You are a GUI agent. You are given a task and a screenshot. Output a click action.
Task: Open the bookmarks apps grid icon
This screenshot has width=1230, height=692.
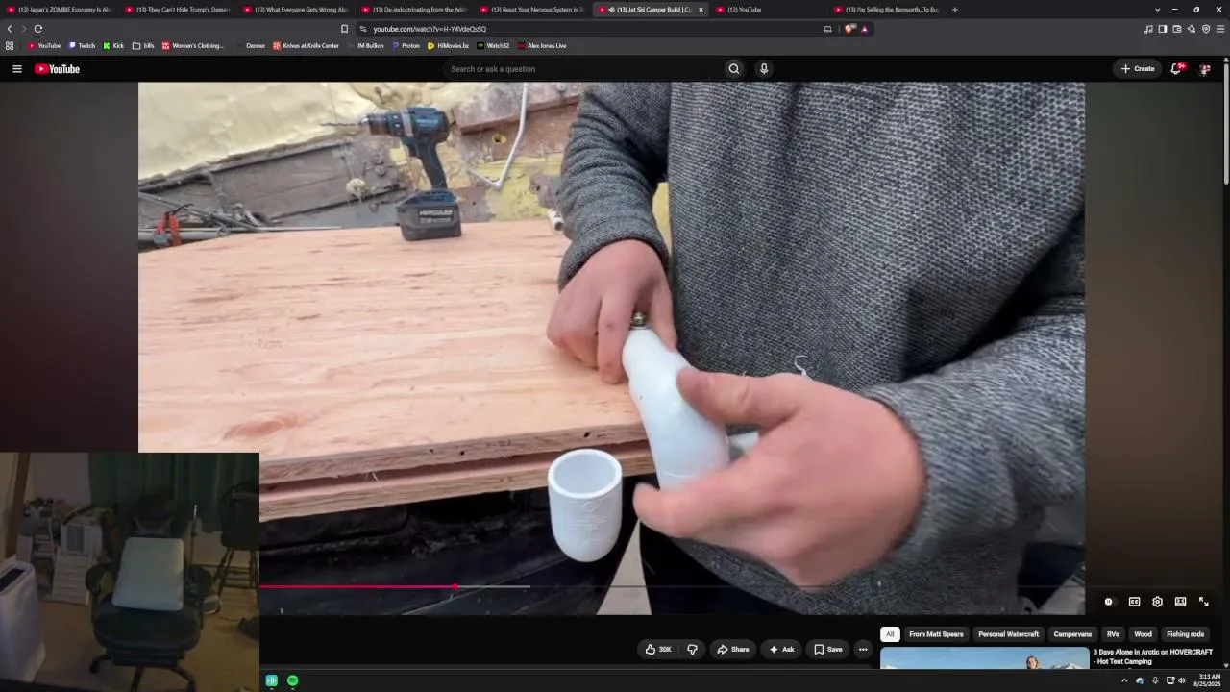click(10, 45)
